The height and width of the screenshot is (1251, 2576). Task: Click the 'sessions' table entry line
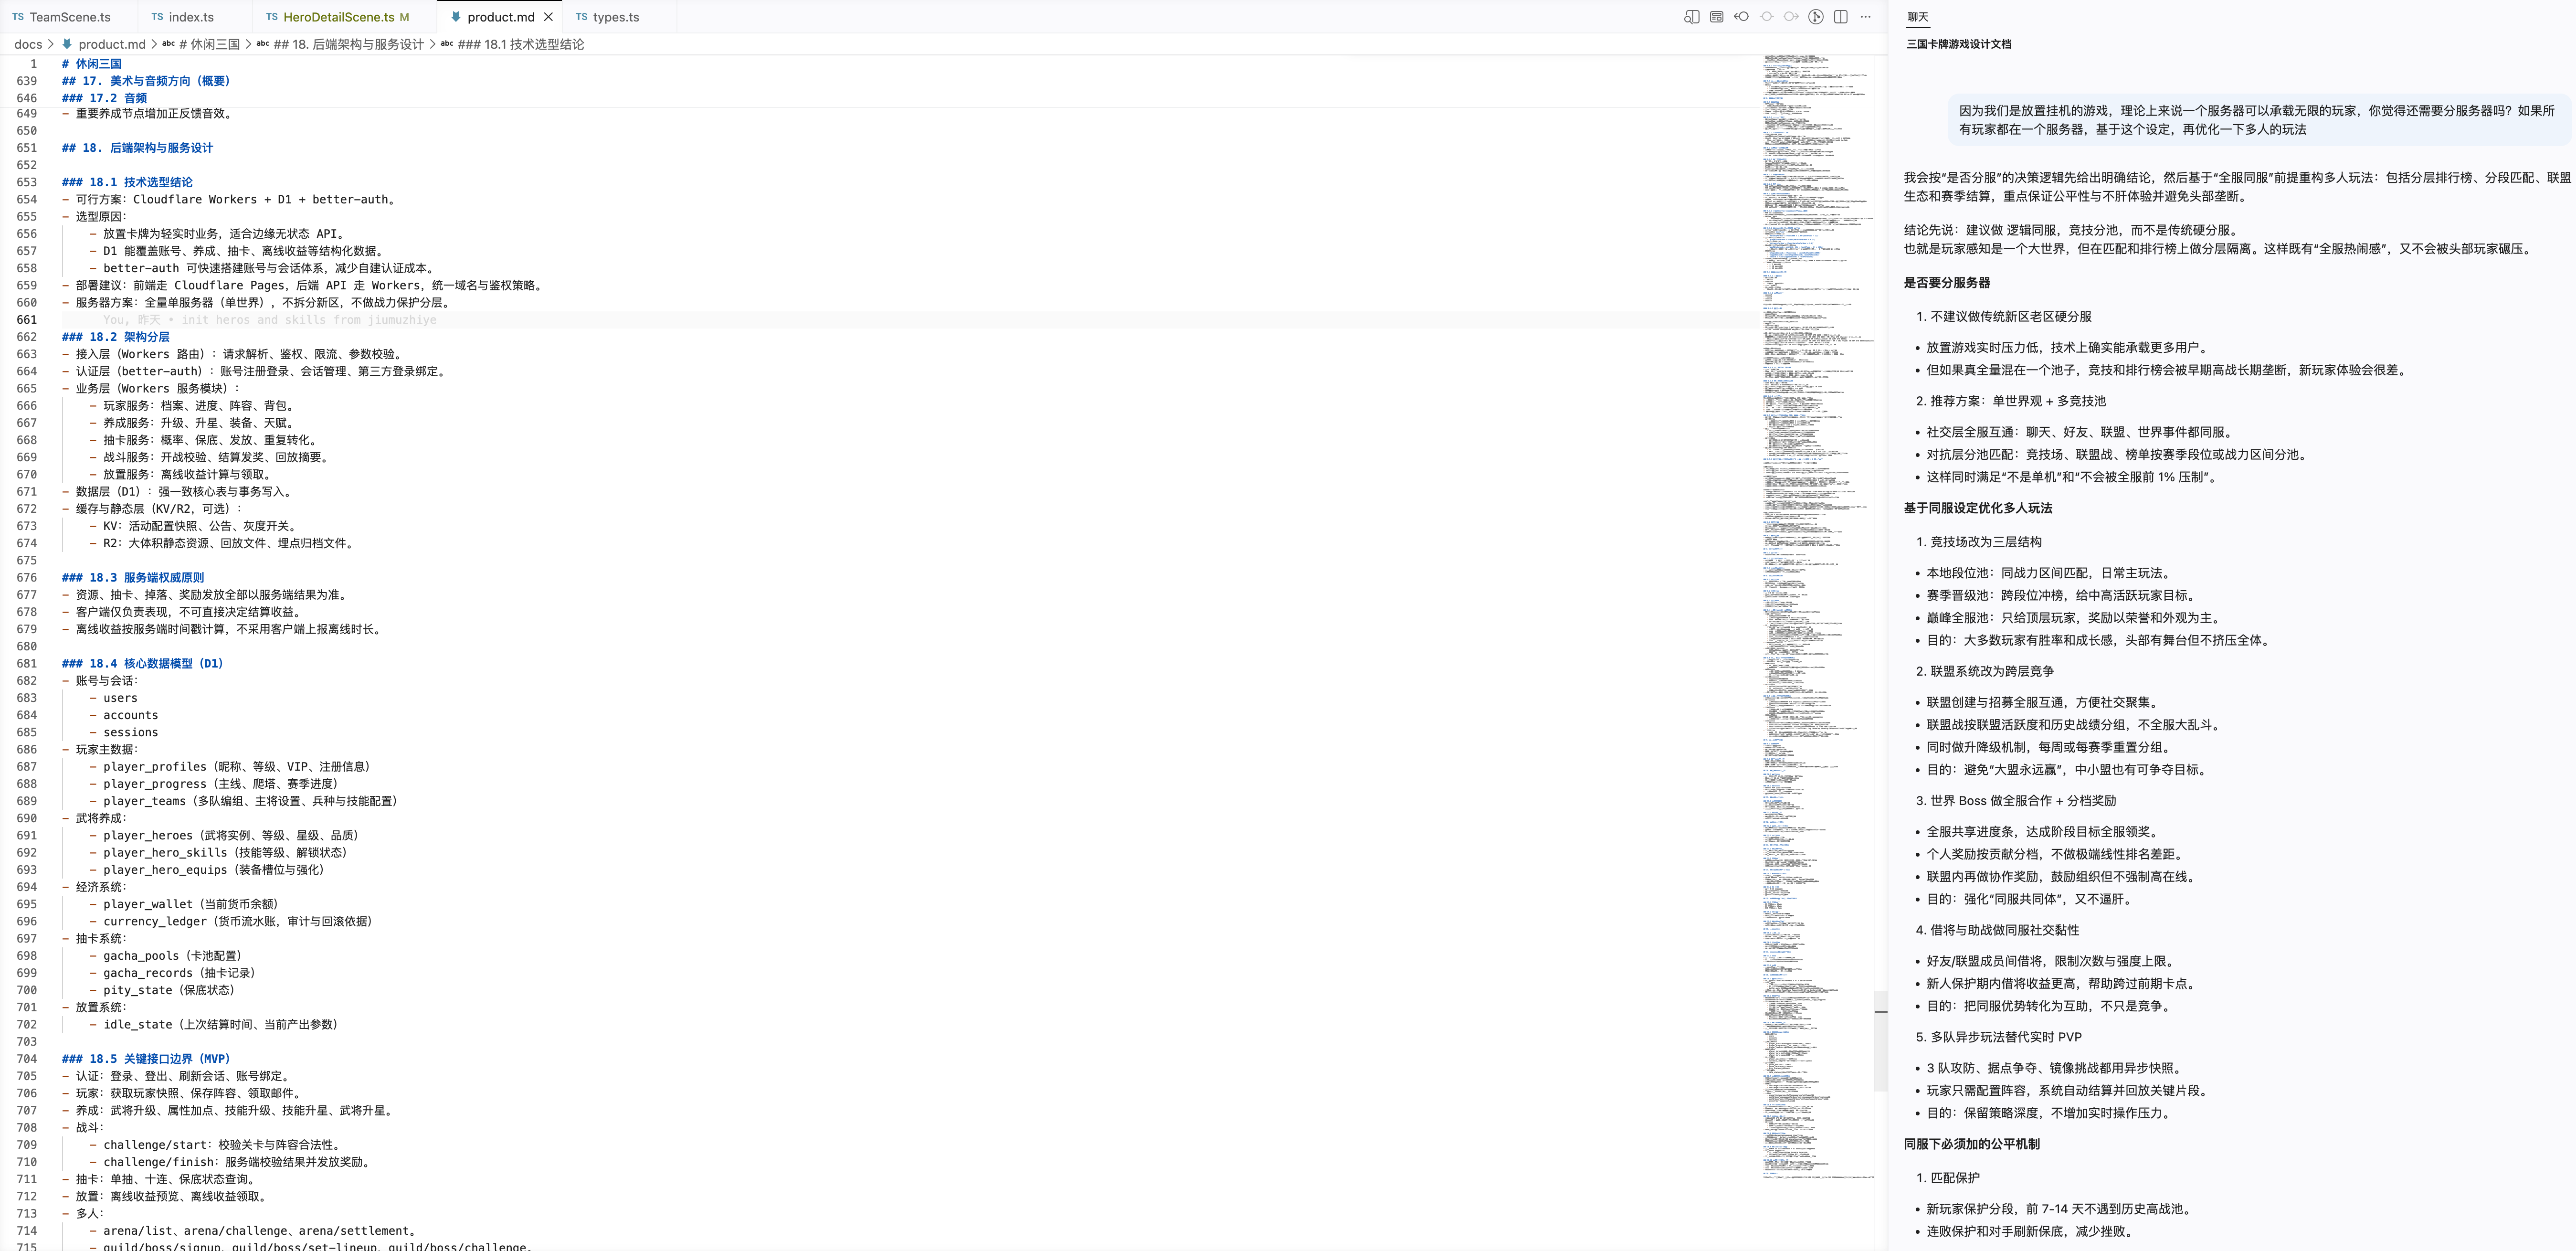pyautogui.click(x=124, y=733)
